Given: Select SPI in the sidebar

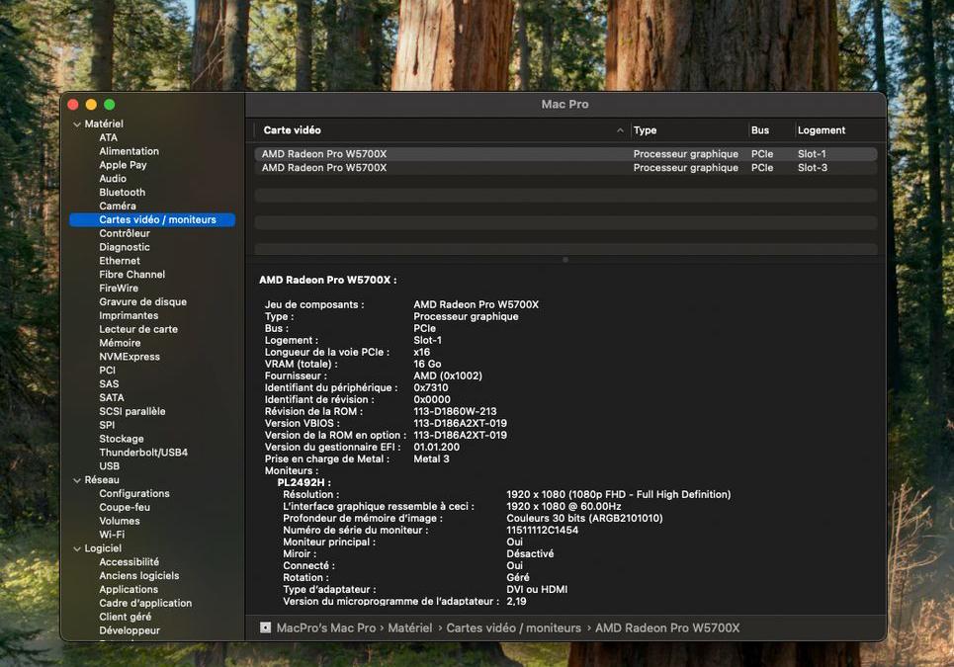Looking at the screenshot, I should pos(107,425).
